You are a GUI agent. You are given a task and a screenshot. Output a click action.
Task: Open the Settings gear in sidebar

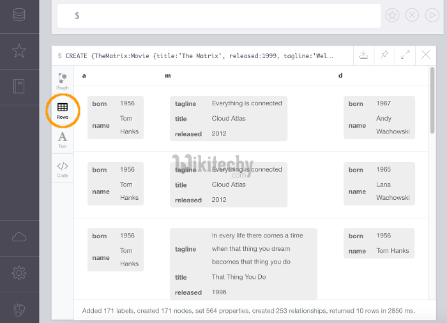[x=19, y=273]
